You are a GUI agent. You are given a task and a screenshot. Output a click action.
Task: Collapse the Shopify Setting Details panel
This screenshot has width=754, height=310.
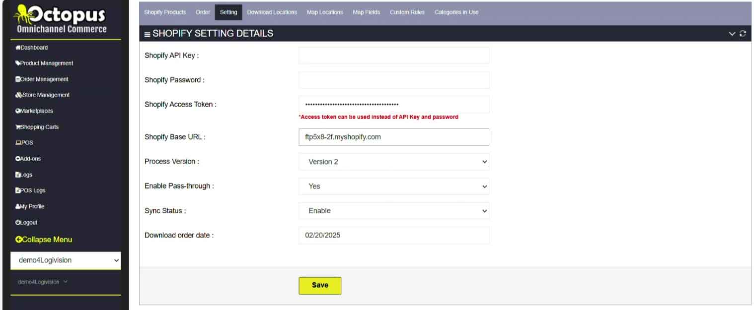coord(732,33)
